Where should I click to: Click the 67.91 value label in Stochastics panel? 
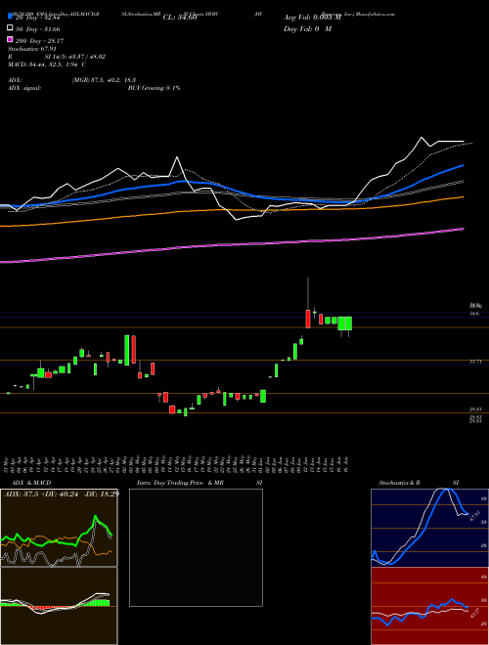pos(475,516)
